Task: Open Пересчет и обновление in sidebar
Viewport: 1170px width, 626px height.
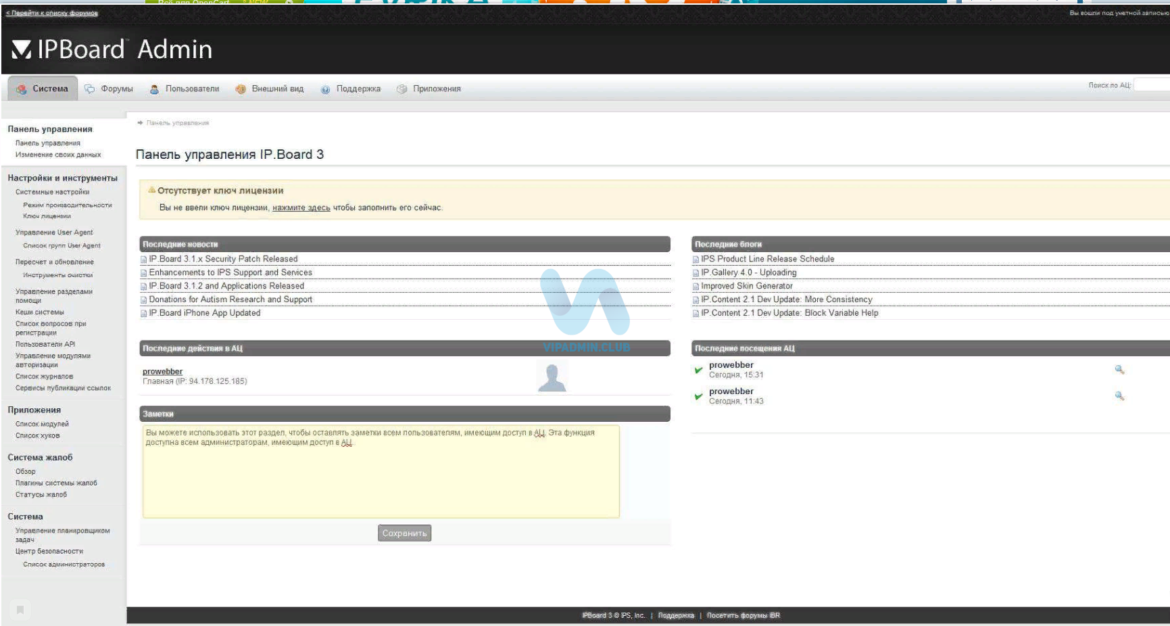Action: (x=55, y=262)
